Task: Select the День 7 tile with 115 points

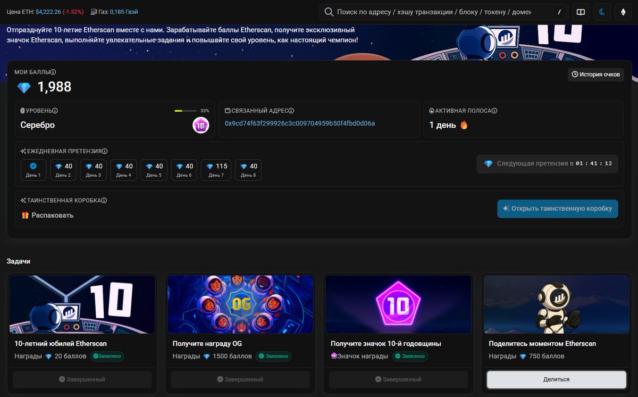Action: tap(216, 170)
